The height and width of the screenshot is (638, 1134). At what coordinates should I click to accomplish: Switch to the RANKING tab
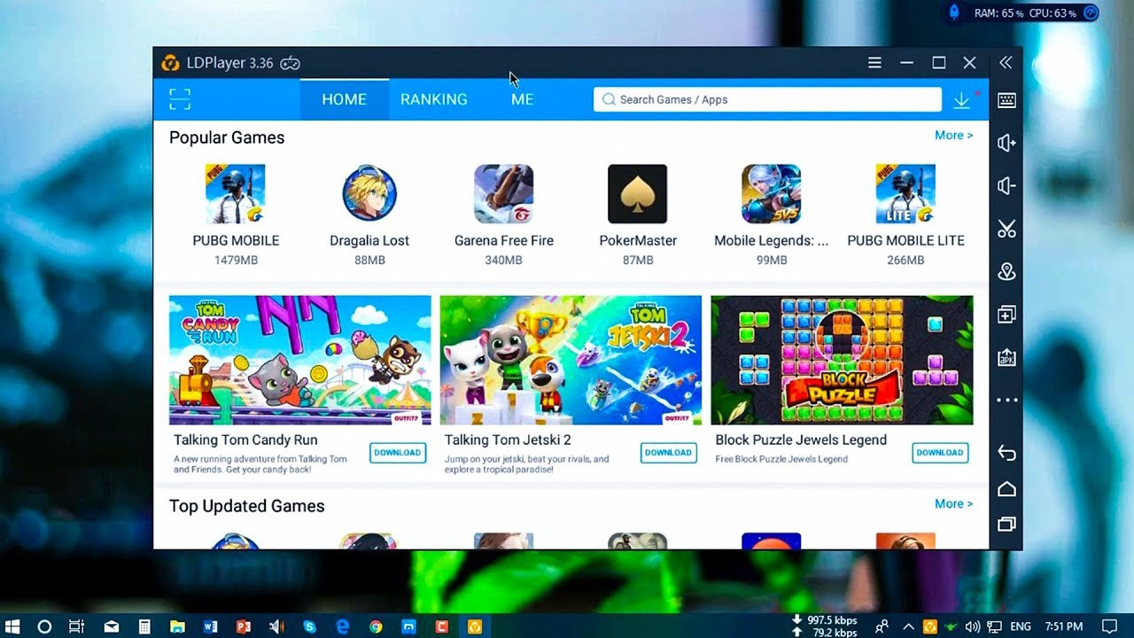(x=434, y=99)
